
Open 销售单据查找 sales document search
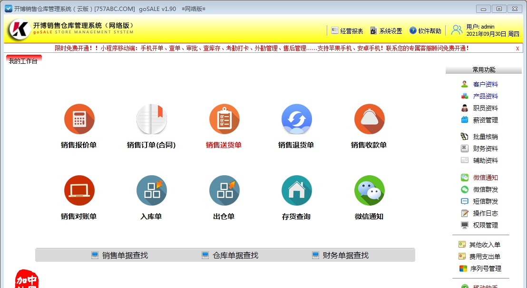(x=126, y=255)
